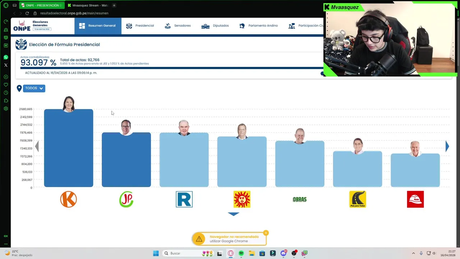Open the Diputados tab

coord(215,26)
